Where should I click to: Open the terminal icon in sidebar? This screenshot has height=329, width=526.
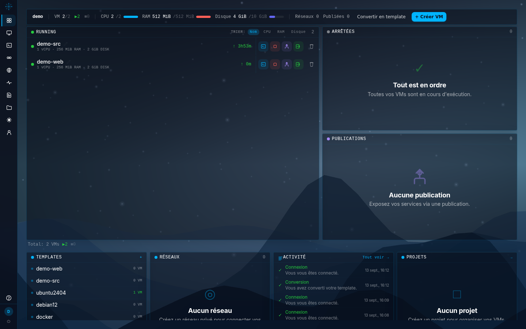(x=9, y=45)
